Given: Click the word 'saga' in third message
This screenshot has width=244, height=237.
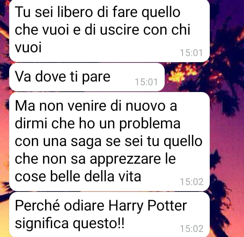Looking at the screenshot, I should (86, 142).
